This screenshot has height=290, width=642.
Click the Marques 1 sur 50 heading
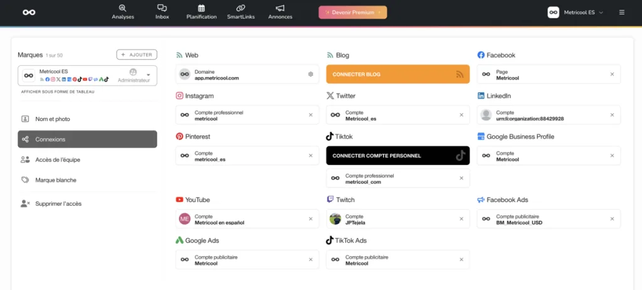[40, 55]
